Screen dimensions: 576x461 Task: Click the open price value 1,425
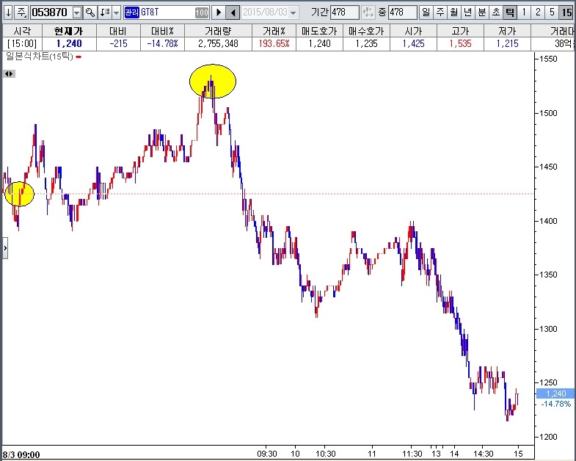tap(413, 44)
